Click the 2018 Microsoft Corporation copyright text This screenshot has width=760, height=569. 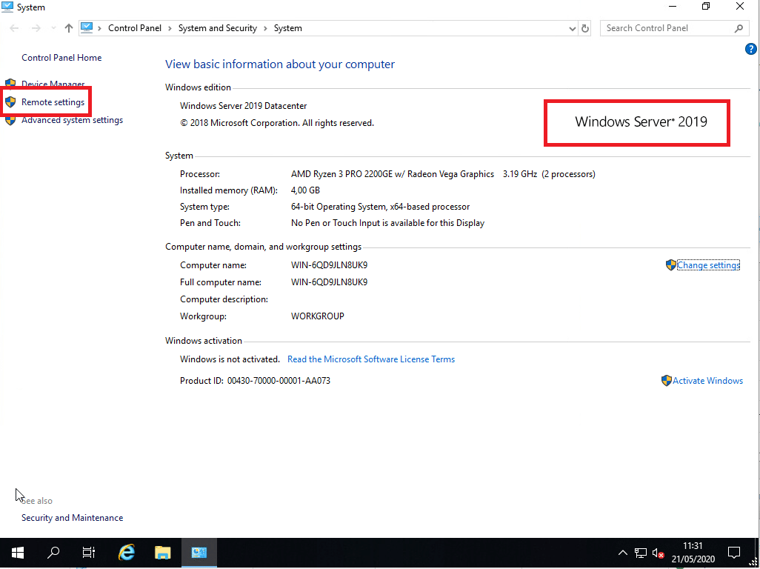(277, 123)
